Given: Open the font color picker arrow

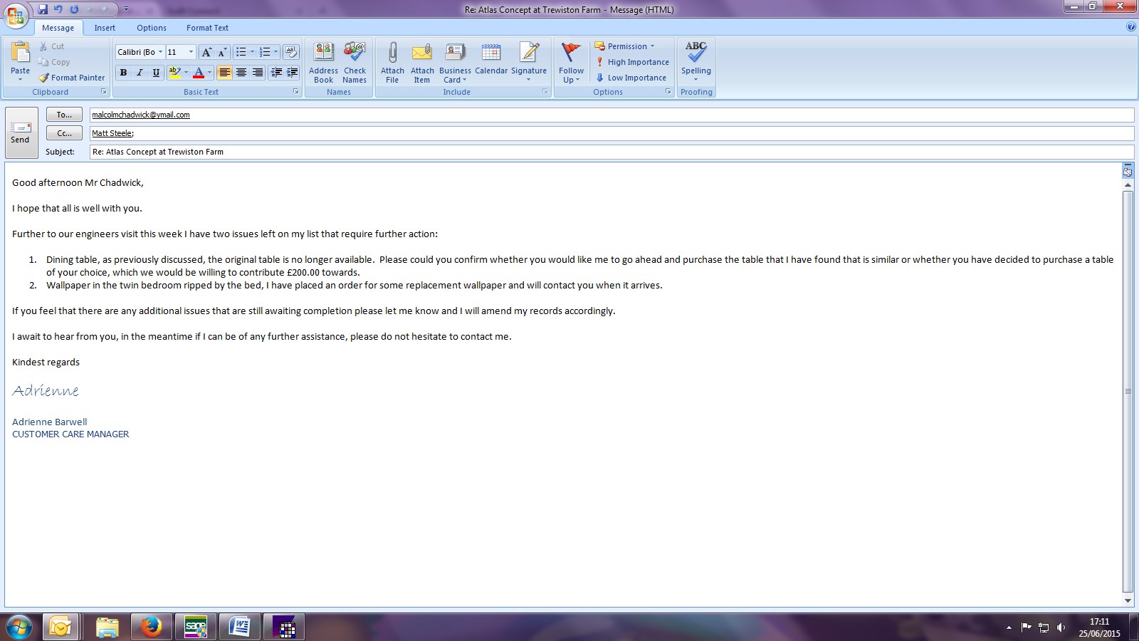Looking at the screenshot, I should coord(209,72).
